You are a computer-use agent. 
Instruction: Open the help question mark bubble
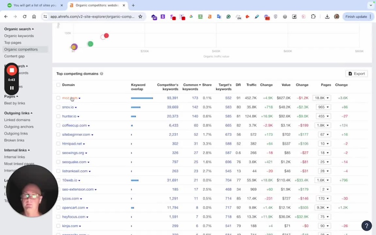366,226
